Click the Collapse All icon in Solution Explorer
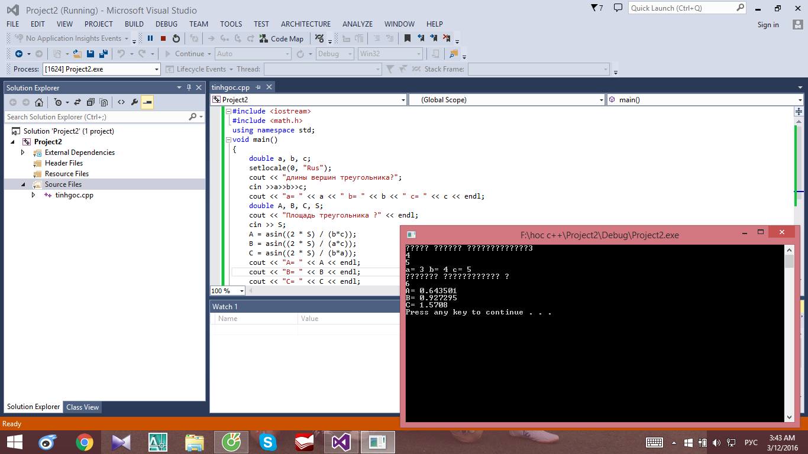The image size is (808, 454). tap(91, 102)
